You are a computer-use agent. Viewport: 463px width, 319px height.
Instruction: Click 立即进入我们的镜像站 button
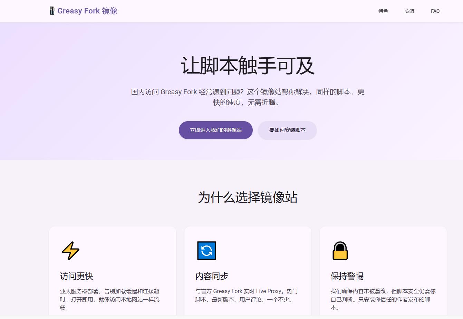point(215,130)
